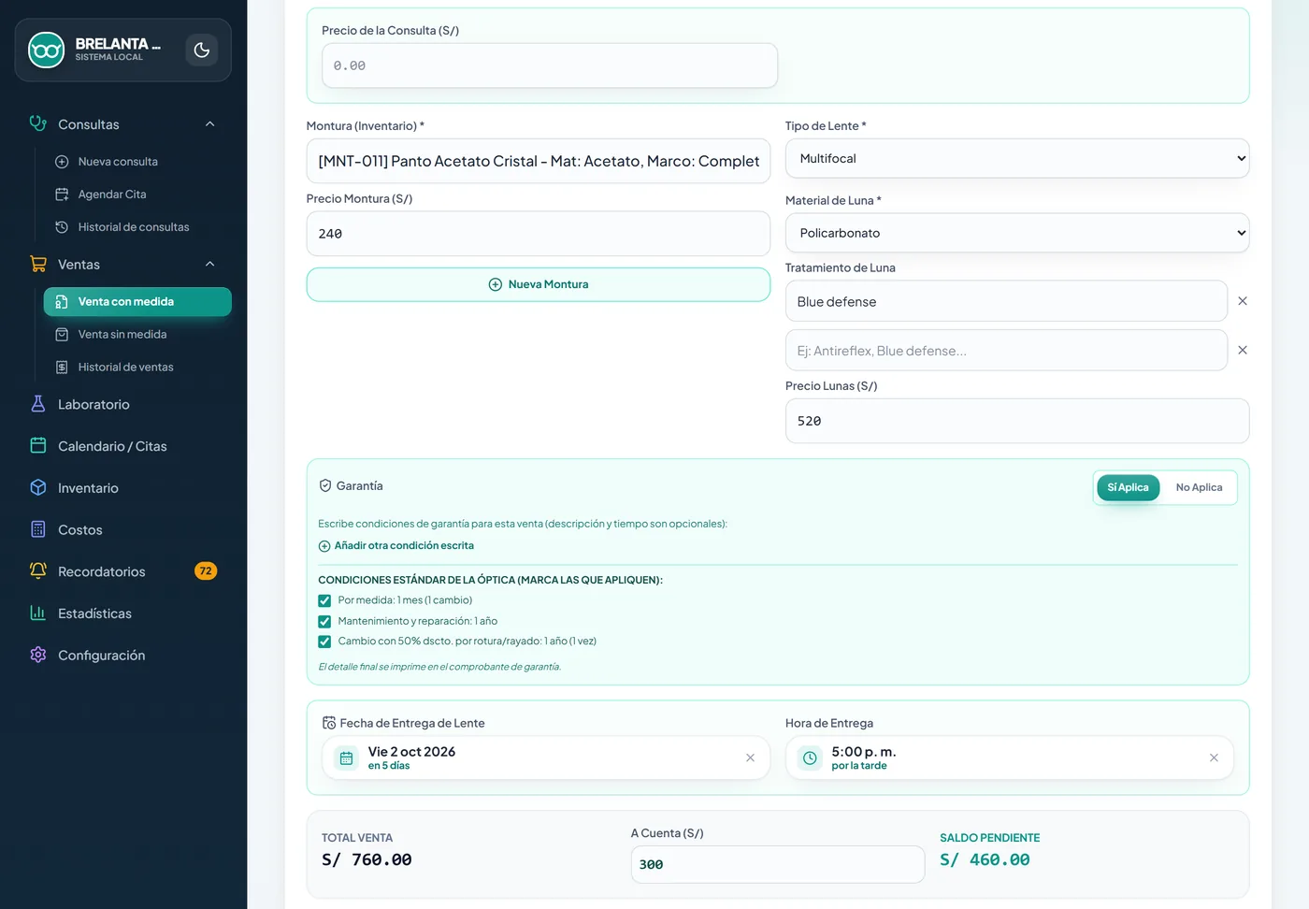Viewport: 1309px width, 909px height.
Task: Select No Aplica for warranty
Action: click(1199, 487)
